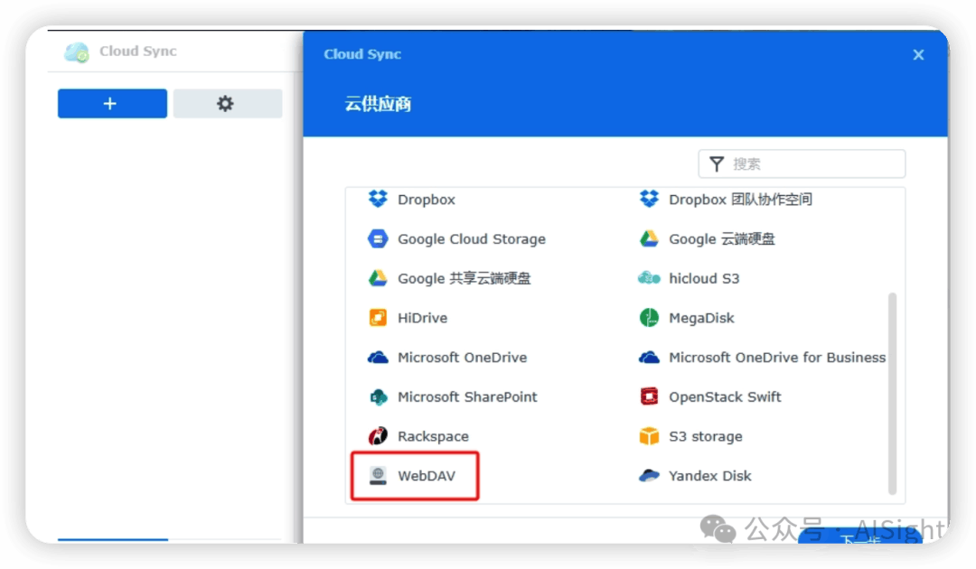Viewport: 976px width, 569px height.
Task: Choose Microsoft OneDrive text
Action: pyautogui.click(x=462, y=358)
